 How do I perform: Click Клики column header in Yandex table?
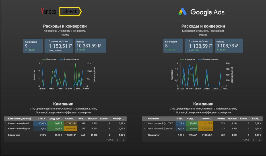82,118
